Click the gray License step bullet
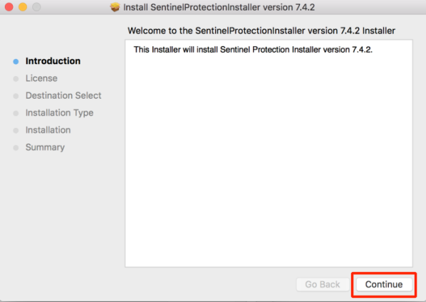Viewport: 426px width, 302px height. click(x=16, y=79)
